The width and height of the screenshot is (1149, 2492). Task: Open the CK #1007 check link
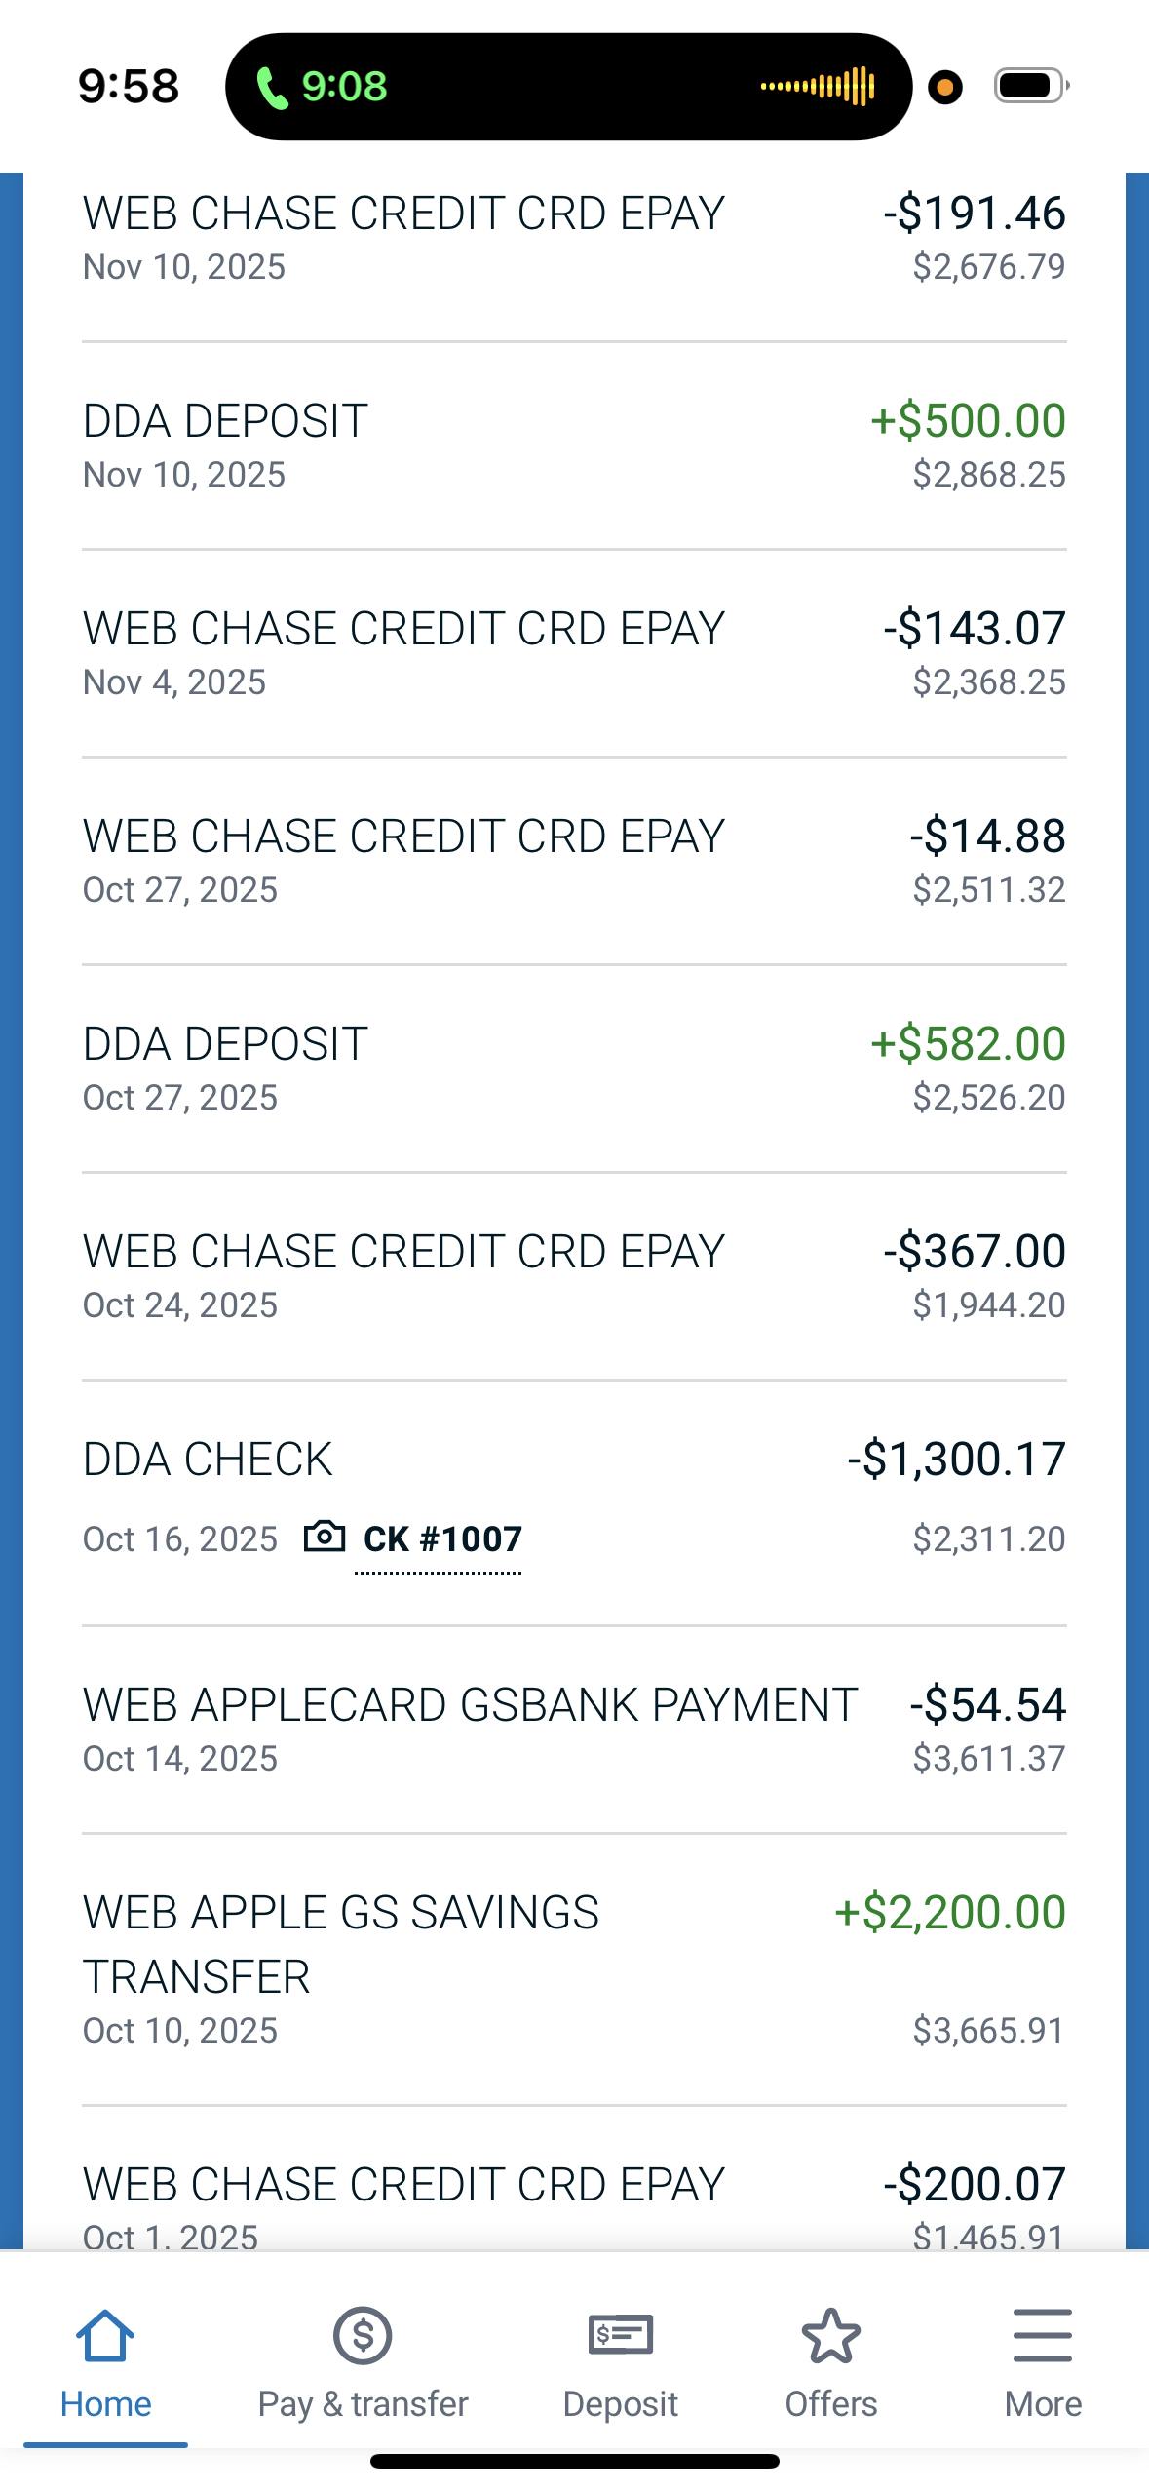point(442,1539)
